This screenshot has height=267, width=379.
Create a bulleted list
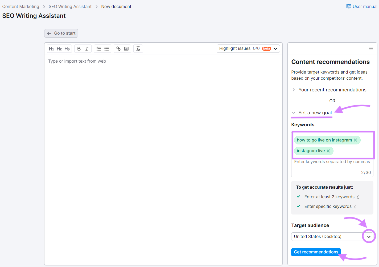click(106, 48)
